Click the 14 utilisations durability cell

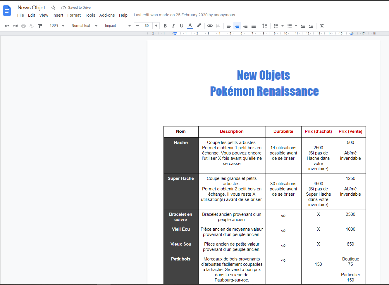click(x=283, y=155)
